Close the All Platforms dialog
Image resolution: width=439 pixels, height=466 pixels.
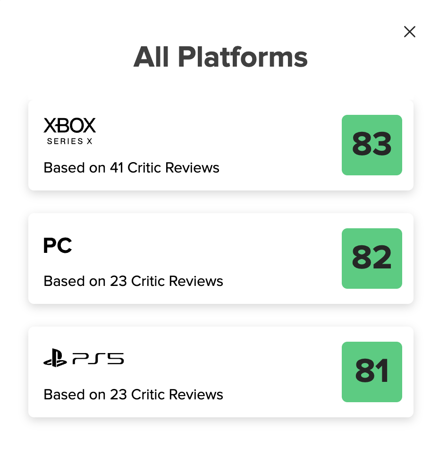click(410, 32)
